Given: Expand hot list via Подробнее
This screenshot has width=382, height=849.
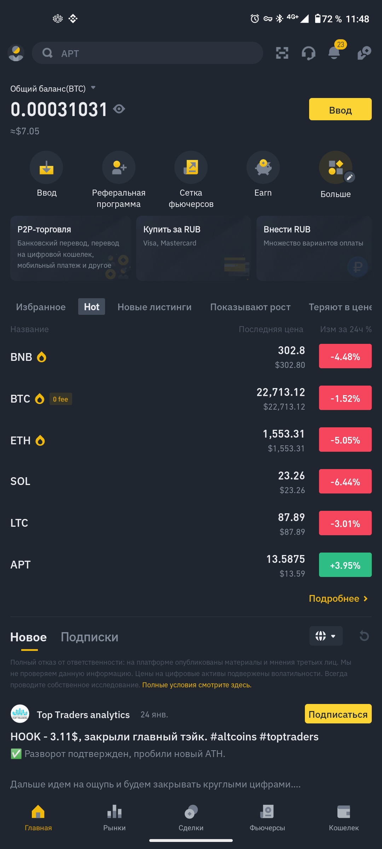Looking at the screenshot, I should [338, 599].
